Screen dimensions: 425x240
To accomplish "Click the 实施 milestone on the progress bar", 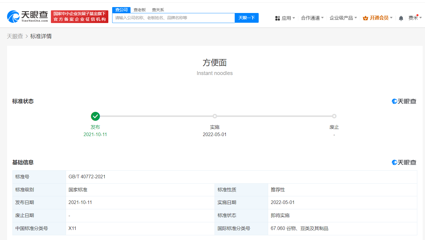I will click(x=215, y=116).
